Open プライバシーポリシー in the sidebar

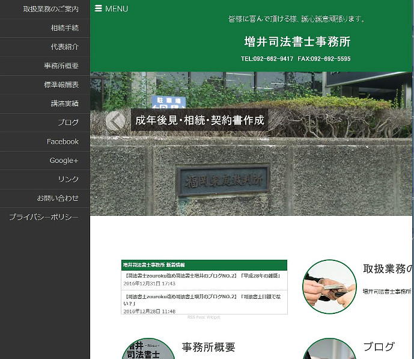[43, 217]
